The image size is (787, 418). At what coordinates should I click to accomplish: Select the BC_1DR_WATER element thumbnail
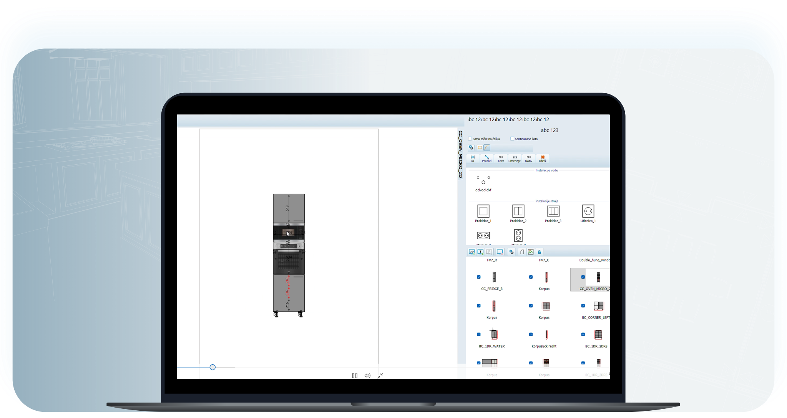[x=494, y=334]
